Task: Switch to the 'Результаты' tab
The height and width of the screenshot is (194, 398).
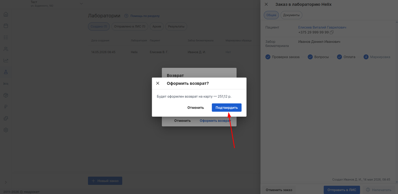Action: point(176,26)
